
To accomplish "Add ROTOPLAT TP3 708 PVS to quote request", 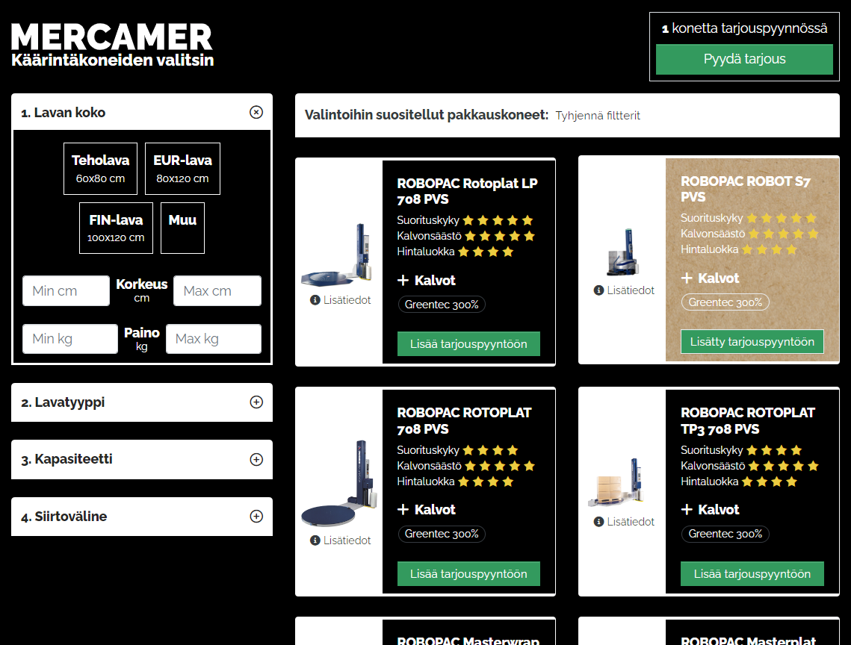I will click(x=752, y=574).
